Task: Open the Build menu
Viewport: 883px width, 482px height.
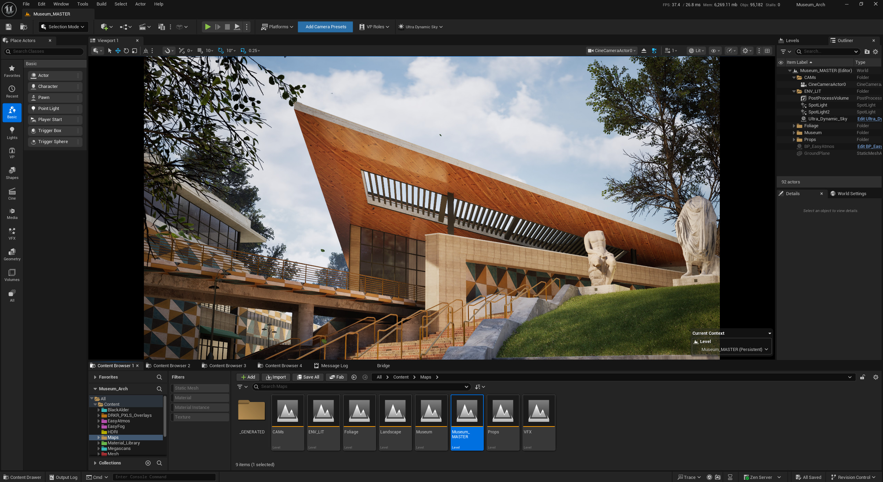Action: pos(101,4)
